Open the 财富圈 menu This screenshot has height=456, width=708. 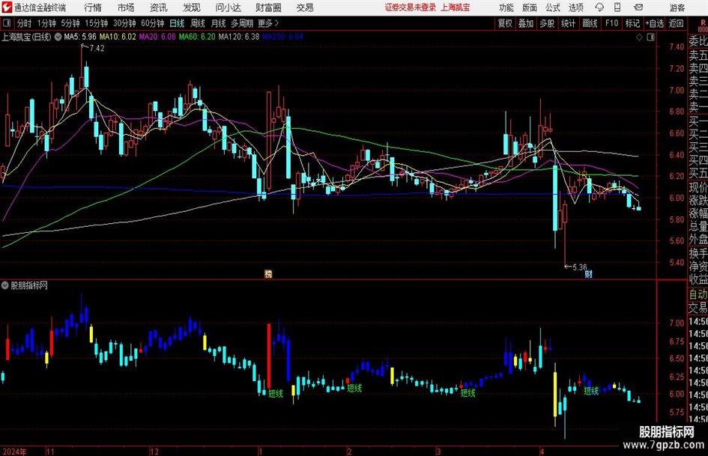tap(268, 7)
